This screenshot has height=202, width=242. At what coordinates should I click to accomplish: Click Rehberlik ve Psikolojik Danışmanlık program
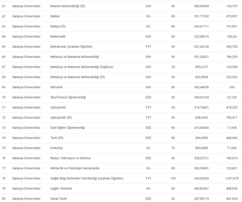(75, 168)
